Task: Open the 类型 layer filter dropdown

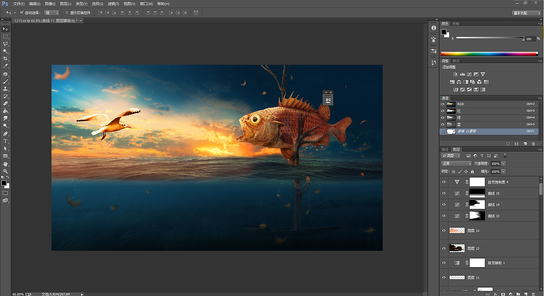Action: (451, 156)
